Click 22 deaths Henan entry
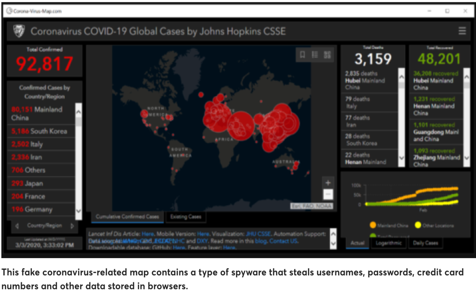Image resolution: width=476 pixels, height=299 pixels. click(x=369, y=158)
